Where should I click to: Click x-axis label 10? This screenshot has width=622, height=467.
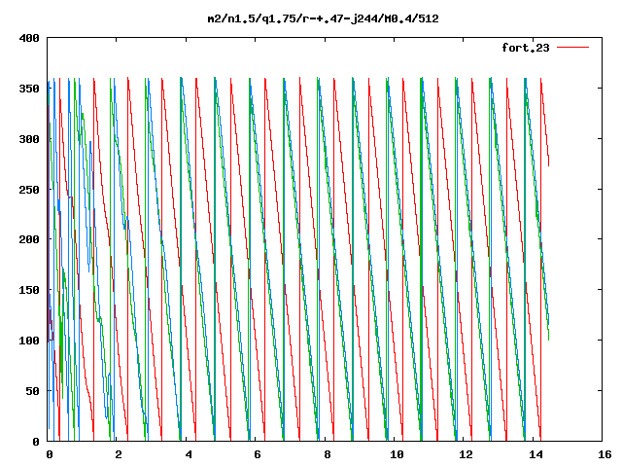(397, 454)
